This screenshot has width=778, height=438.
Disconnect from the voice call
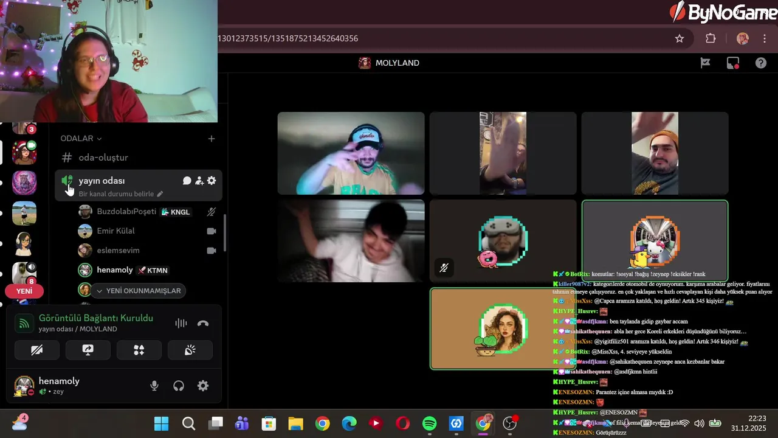(203, 323)
